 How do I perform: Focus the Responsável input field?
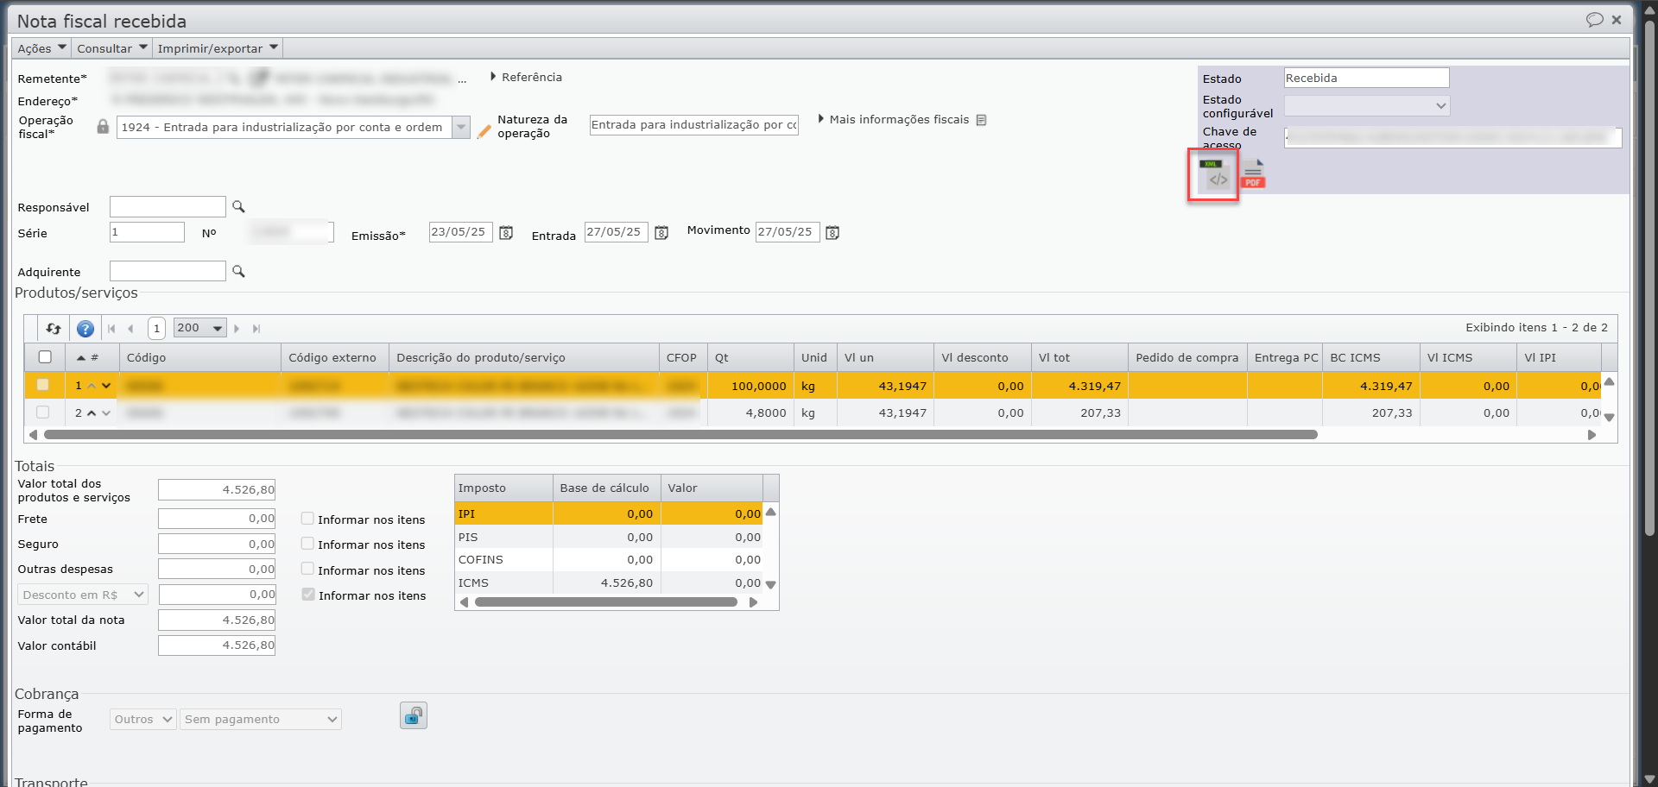pos(168,207)
